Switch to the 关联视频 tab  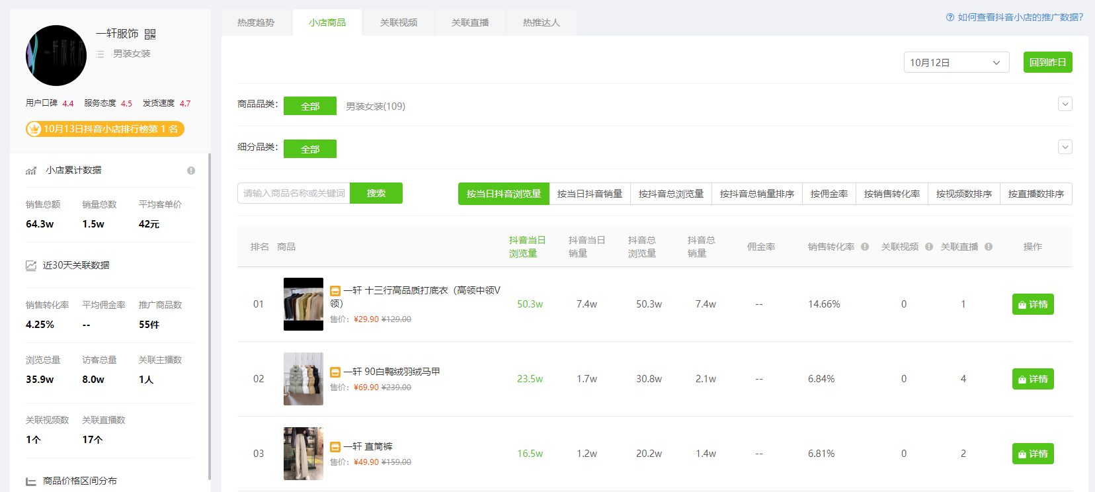click(x=399, y=22)
